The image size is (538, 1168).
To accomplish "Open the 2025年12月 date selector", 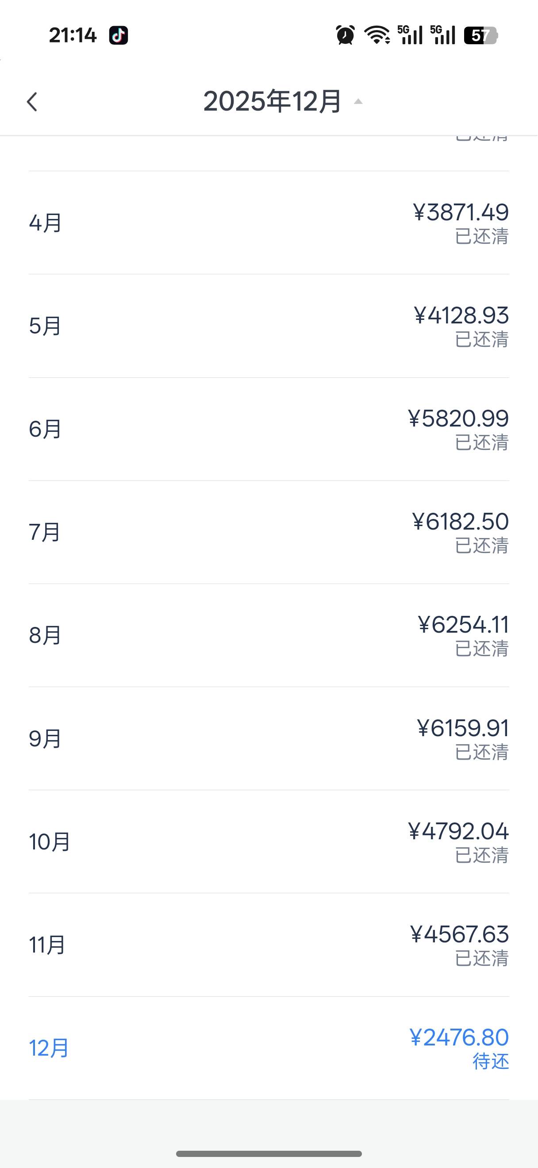I will [x=272, y=101].
